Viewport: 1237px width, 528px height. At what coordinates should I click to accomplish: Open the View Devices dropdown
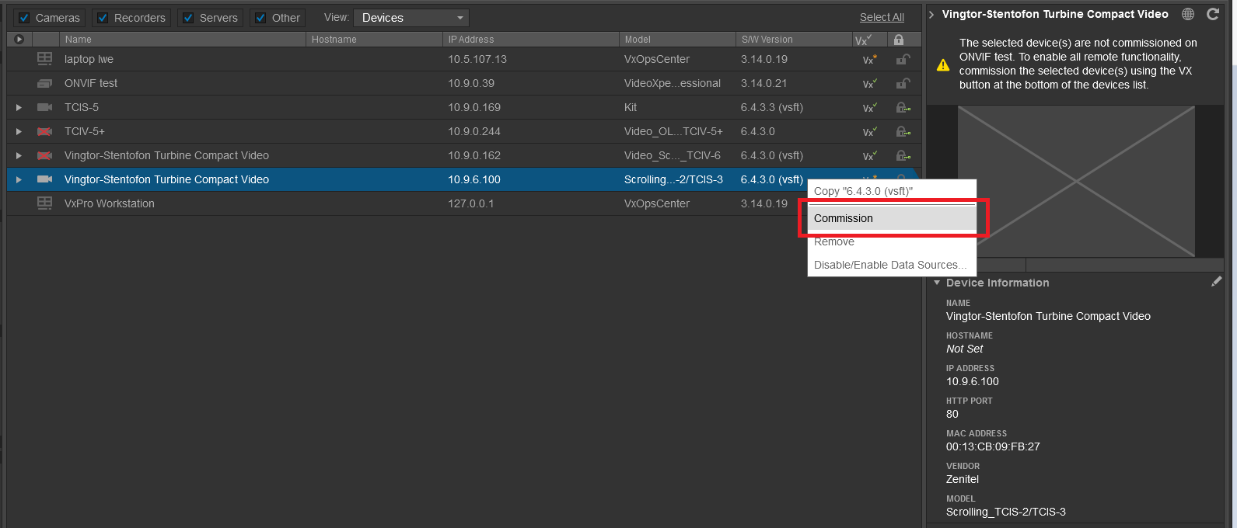coord(411,18)
